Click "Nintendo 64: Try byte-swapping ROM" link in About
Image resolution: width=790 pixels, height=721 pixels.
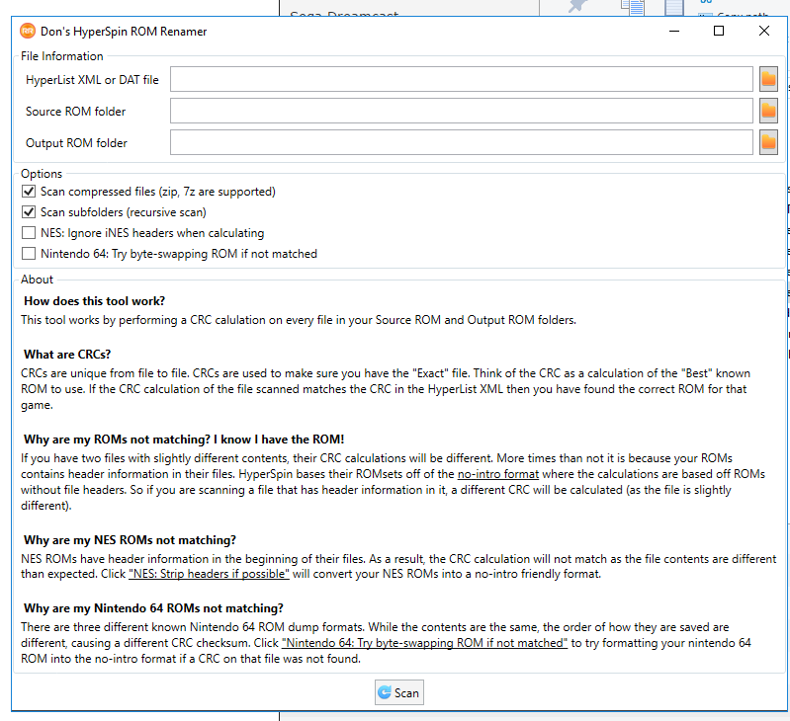(x=424, y=643)
